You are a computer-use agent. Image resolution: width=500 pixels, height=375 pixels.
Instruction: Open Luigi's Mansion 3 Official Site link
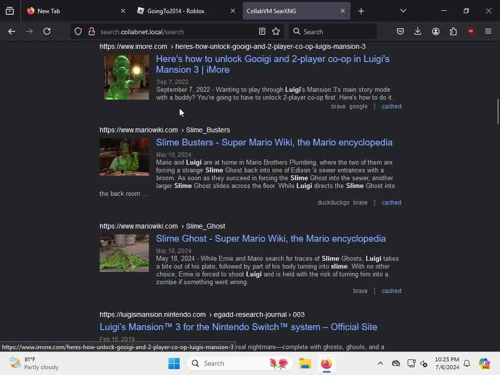pos(238,327)
